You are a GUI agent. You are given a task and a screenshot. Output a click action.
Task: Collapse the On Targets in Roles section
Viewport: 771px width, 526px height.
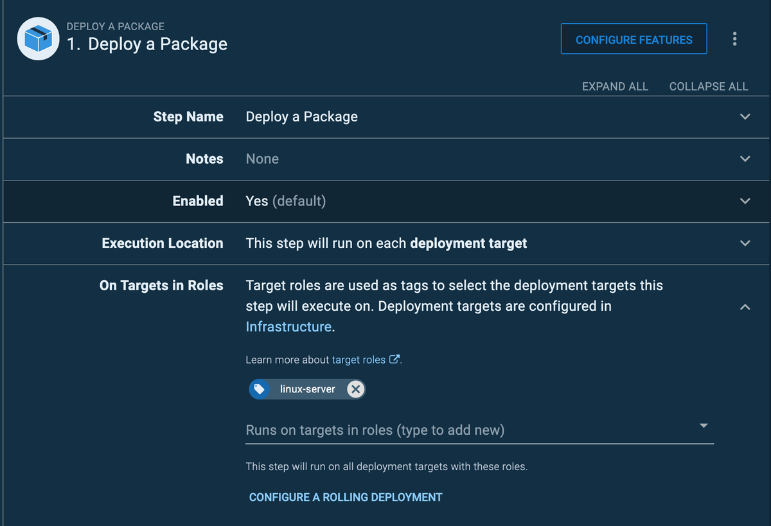click(745, 307)
